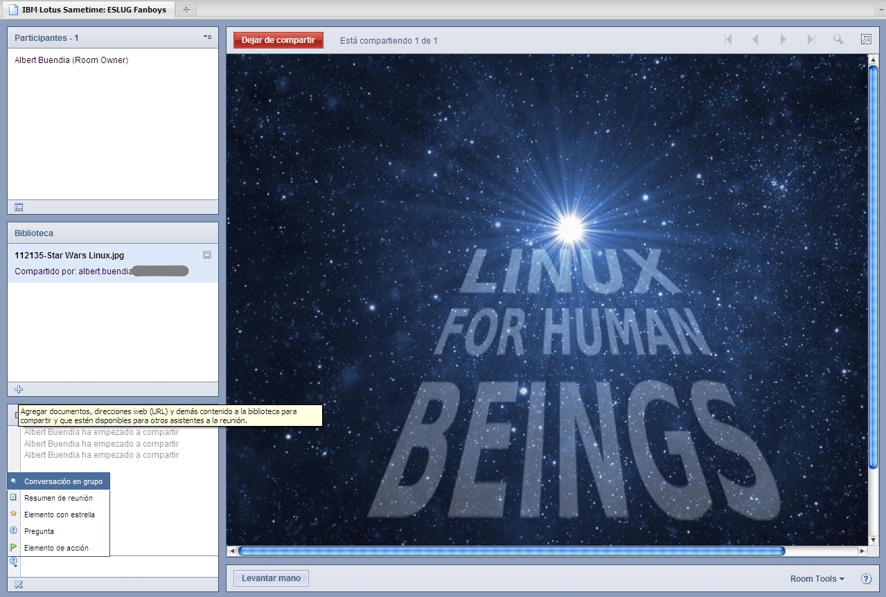Viewport: 886px width, 597px height.
Task: Open the Participantes panel options menu
Action: [207, 37]
